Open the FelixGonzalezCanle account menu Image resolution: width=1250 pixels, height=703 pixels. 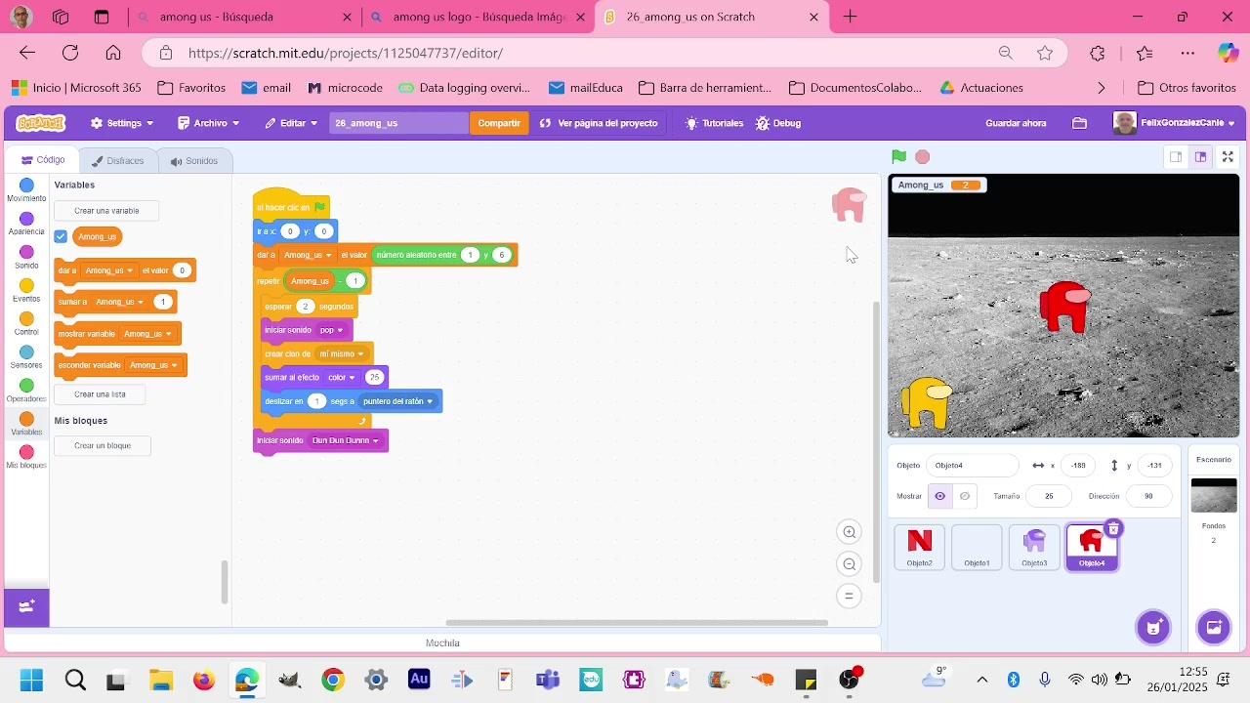click(x=1175, y=123)
